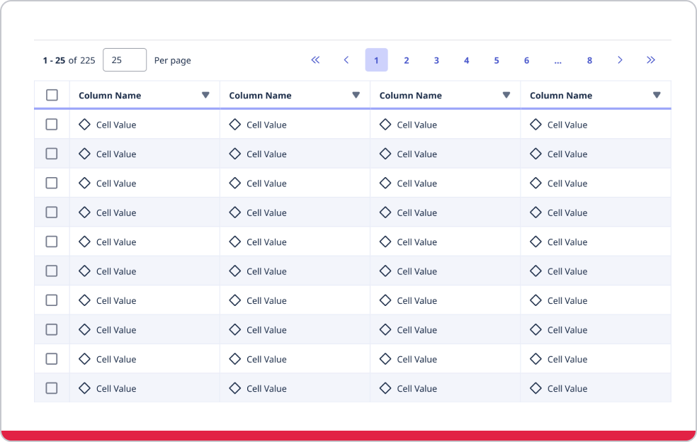Click the pagination ellipsis
The image size is (697, 442).
(558, 61)
